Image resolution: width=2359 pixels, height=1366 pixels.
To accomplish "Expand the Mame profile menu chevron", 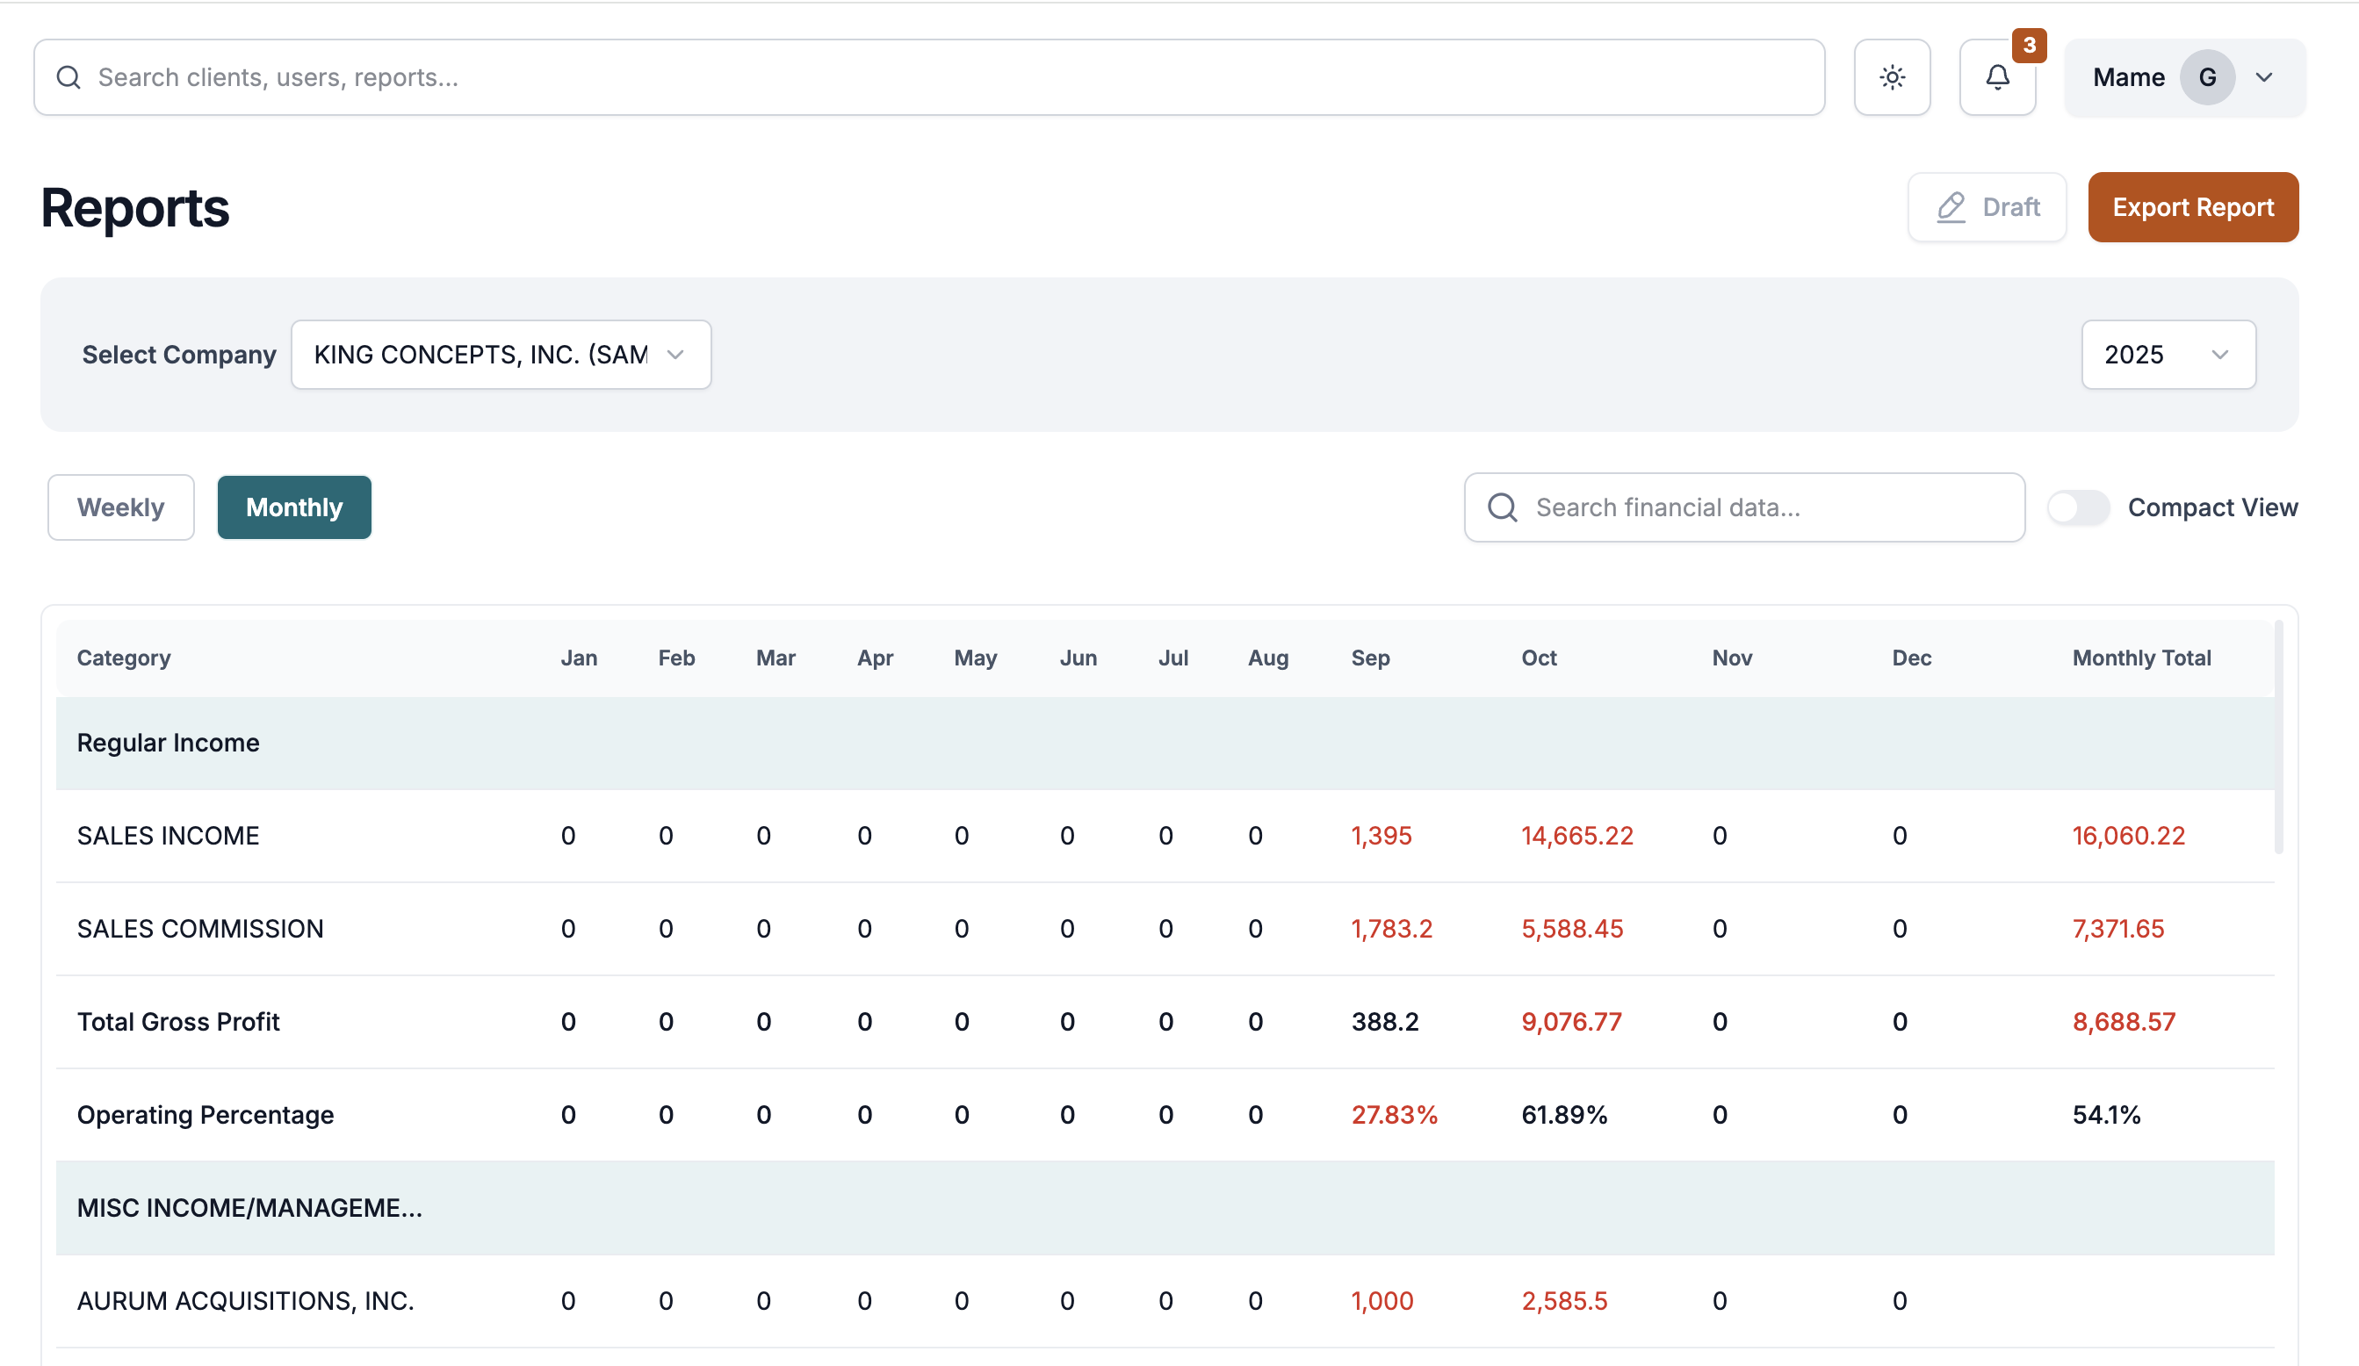I will (2265, 76).
